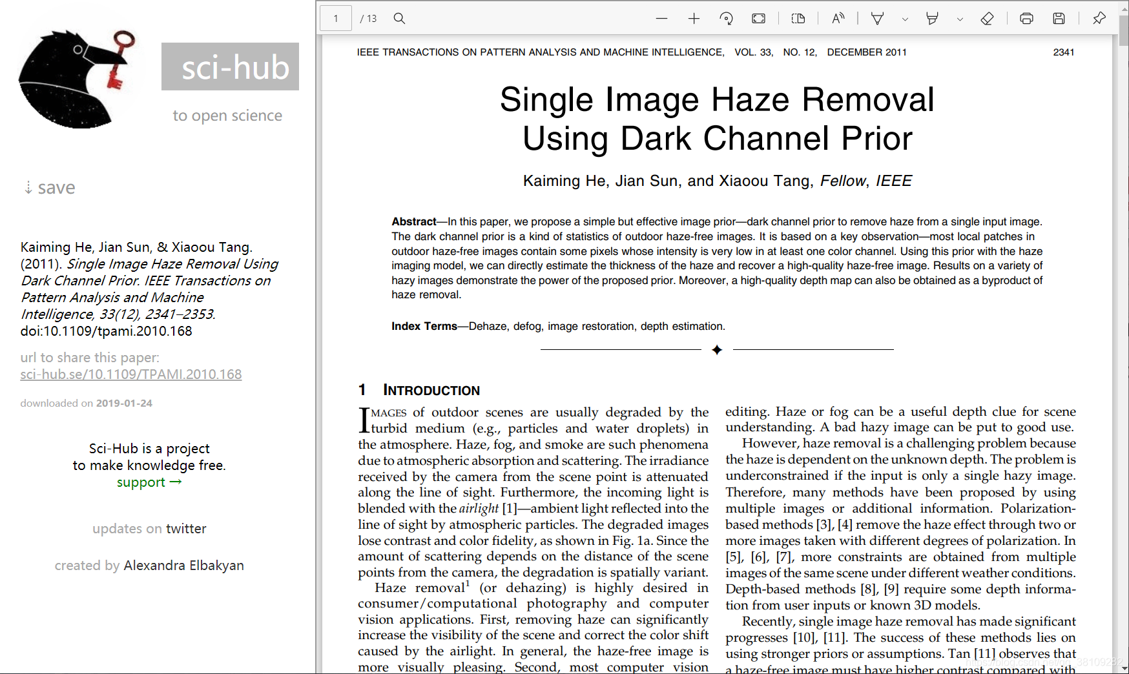Click the sci-hub banner title
1129x674 pixels.
click(230, 66)
